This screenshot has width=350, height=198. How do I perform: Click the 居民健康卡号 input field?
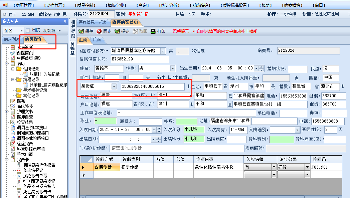click(140, 59)
